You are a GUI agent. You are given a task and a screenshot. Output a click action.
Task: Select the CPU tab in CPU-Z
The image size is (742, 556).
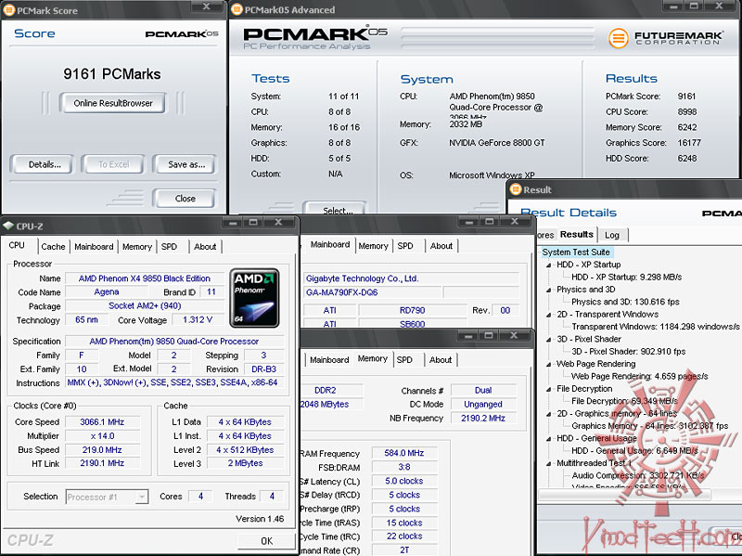click(x=17, y=245)
